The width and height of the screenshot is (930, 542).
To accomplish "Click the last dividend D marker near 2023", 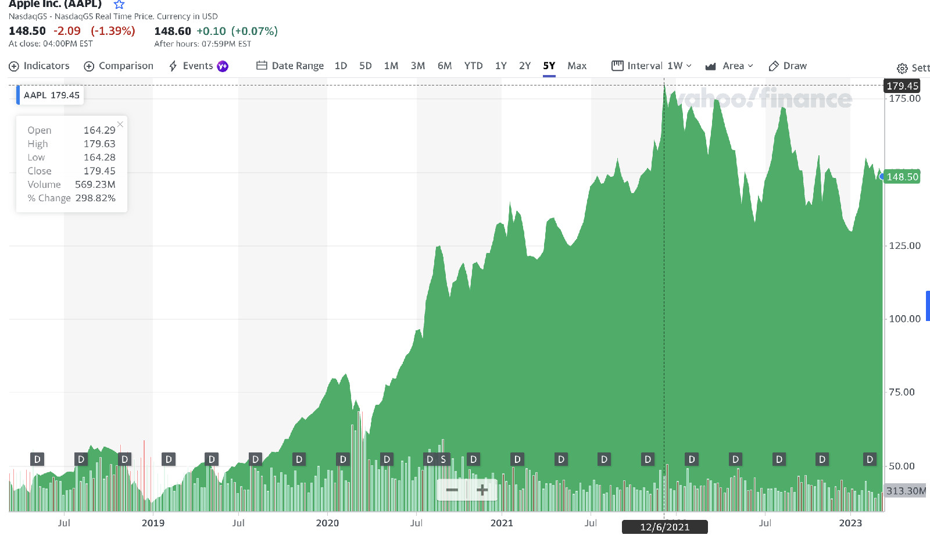I will point(870,459).
